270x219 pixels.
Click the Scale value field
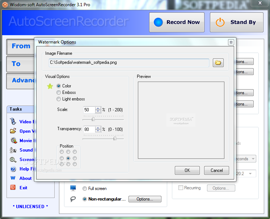[x=89, y=110]
